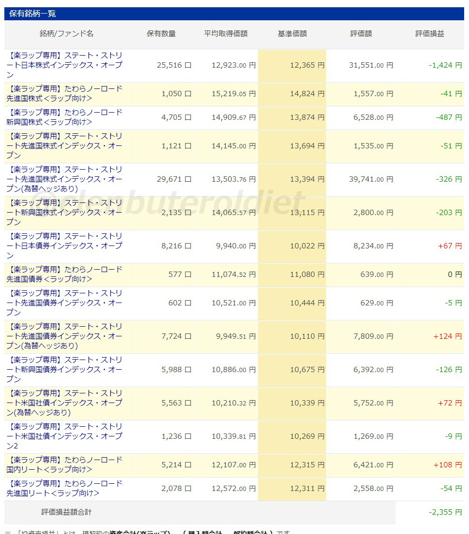Click valuation 31,551.00 円
This screenshot has width=469, height=534.
(x=371, y=65)
